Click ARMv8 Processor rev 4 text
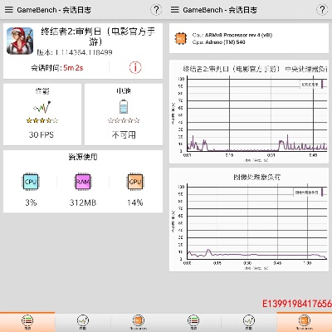The height and width of the screenshot is (332, 332). [232, 35]
